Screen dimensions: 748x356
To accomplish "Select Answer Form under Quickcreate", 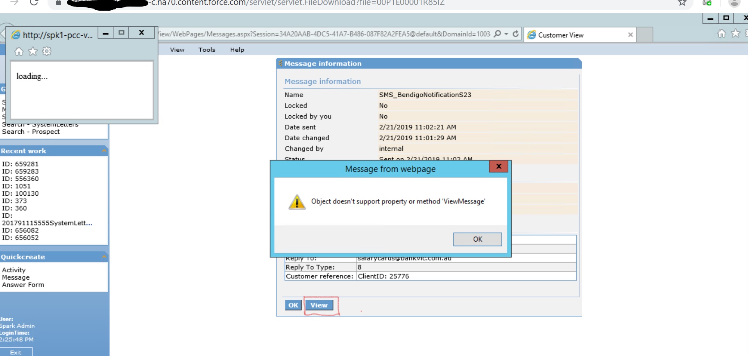I will pyautogui.click(x=23, y=285).
